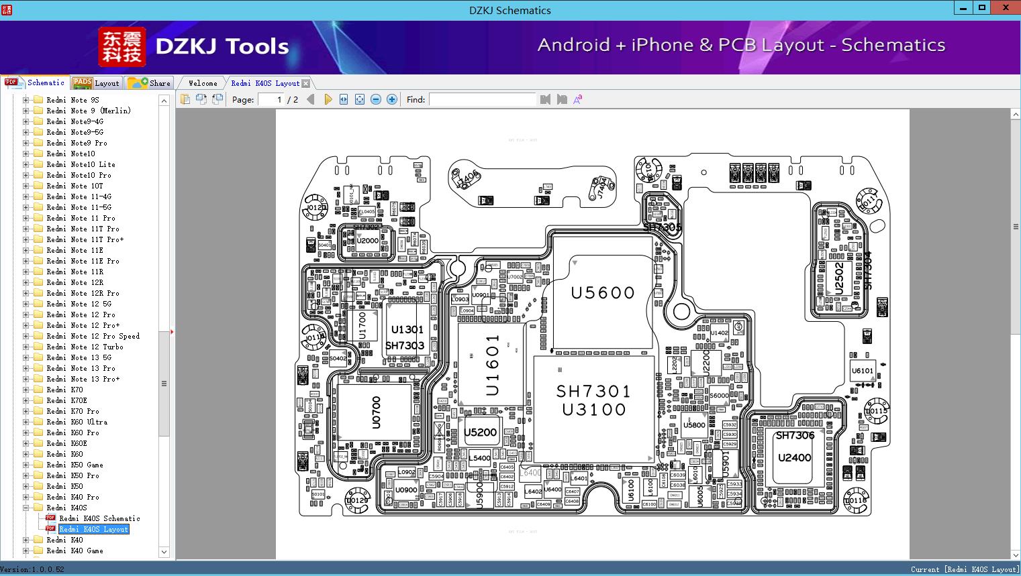Switch to the Schematic tab
This screenshot has height=576, width=1021.
[35, 82]
